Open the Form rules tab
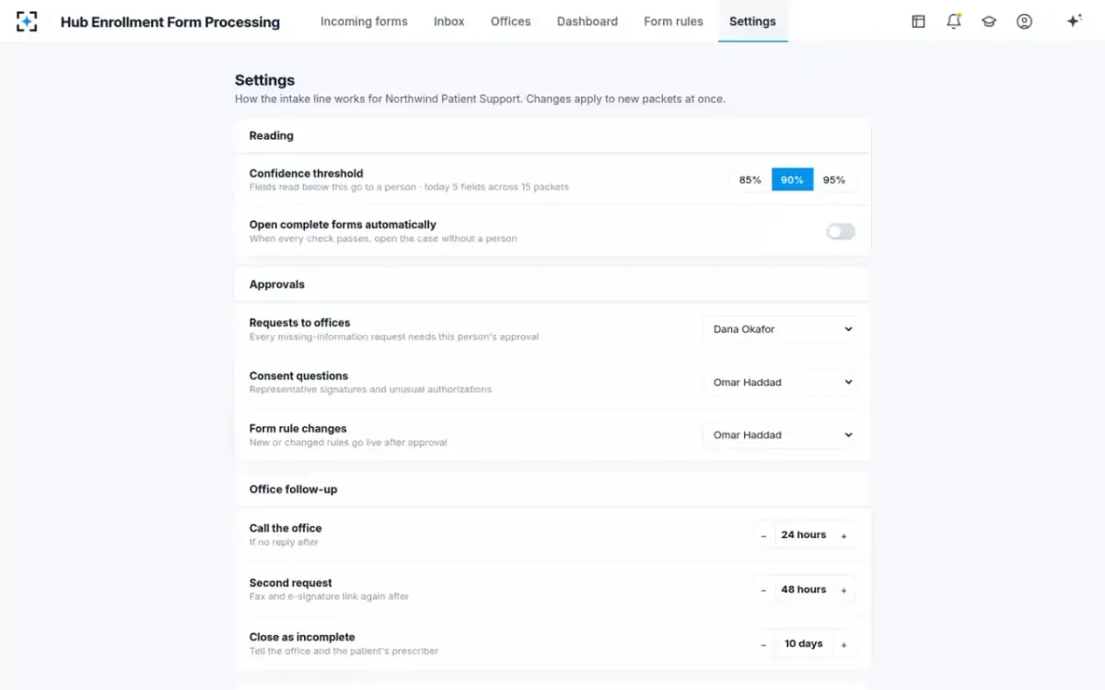 coord(673,21)
